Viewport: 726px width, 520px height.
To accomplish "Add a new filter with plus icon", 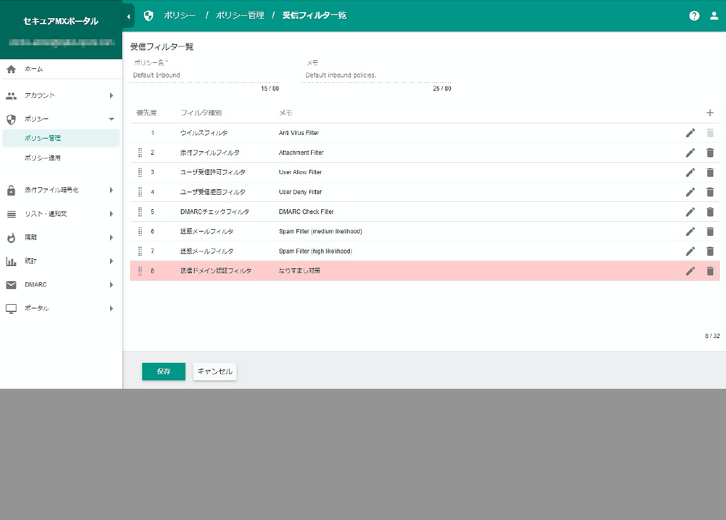I will point(710,113).
